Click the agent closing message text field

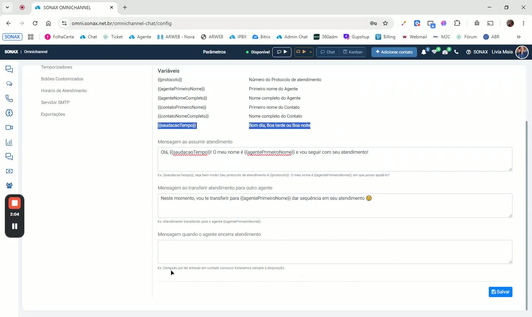[335, 252]
